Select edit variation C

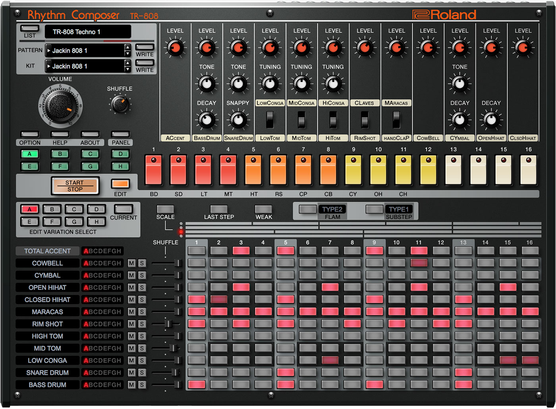[74, 209]
